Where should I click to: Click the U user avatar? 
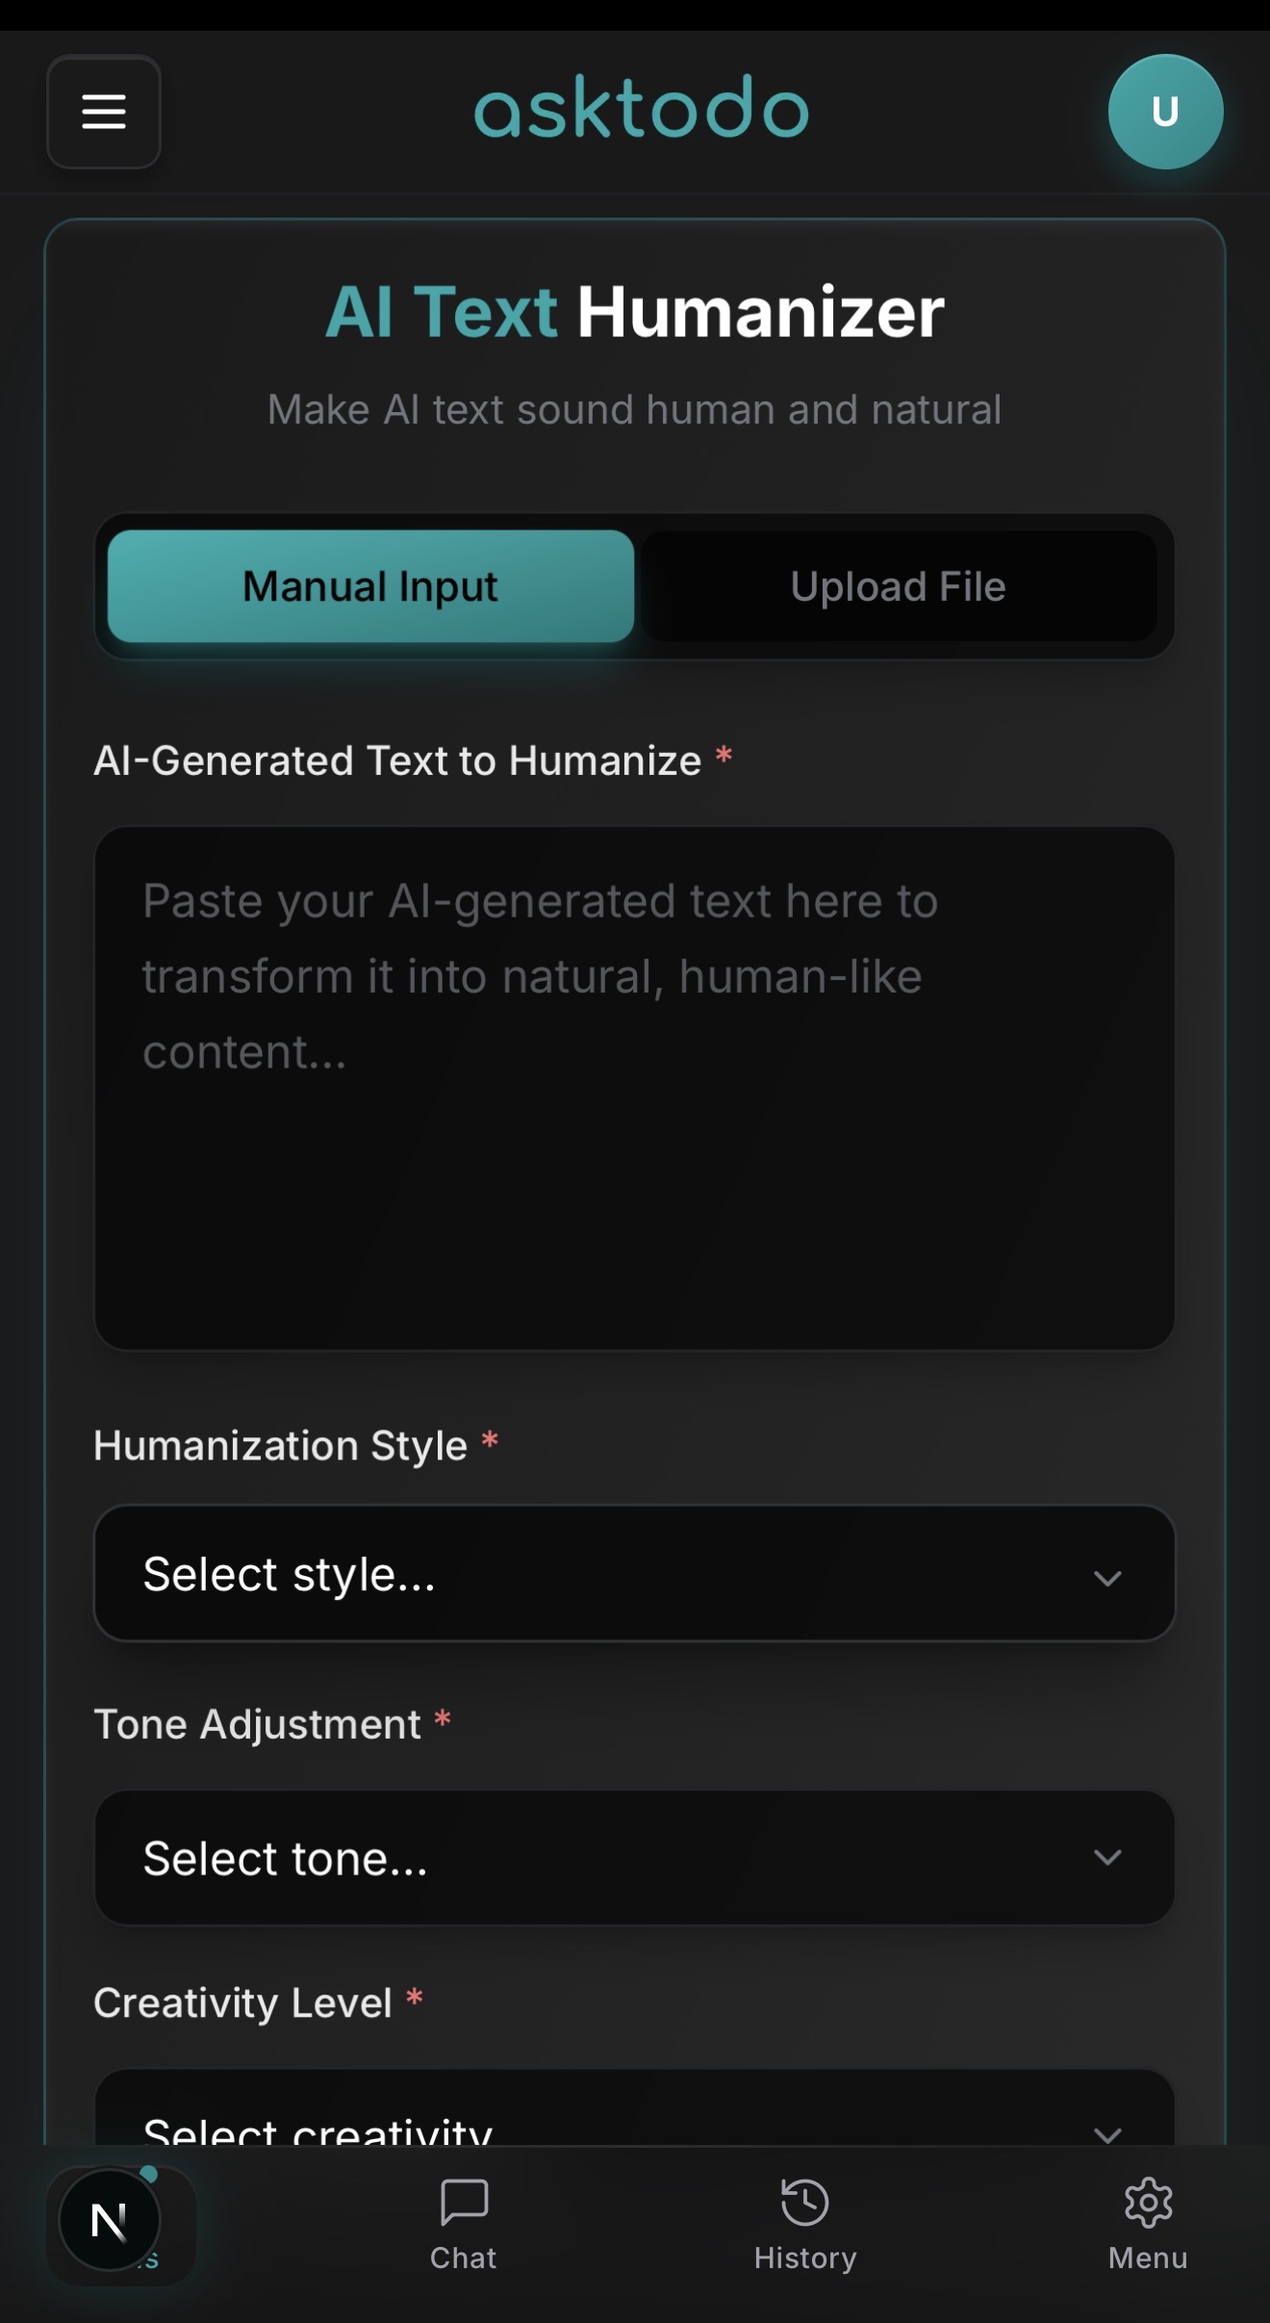tap(1165, 112)
